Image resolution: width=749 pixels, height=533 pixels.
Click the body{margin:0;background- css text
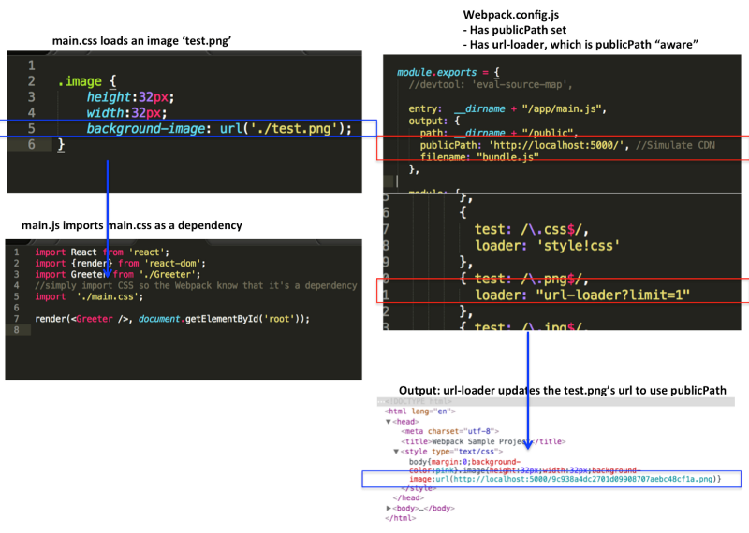[464, 461]
